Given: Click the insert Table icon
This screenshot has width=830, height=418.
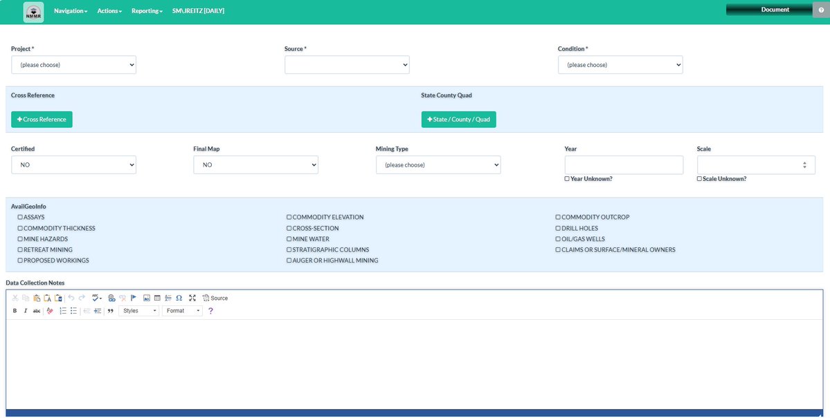Looking at the screenshot, I should point(157,298).
